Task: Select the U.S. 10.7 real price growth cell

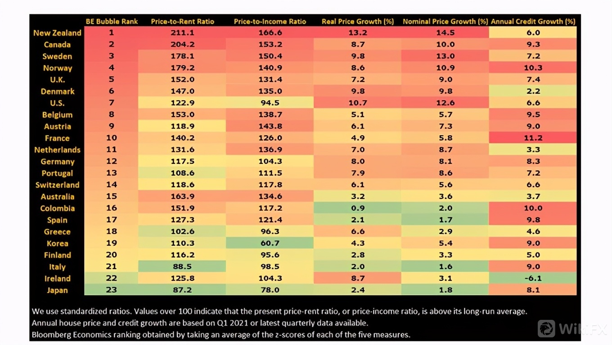Action: click(358, 103)
